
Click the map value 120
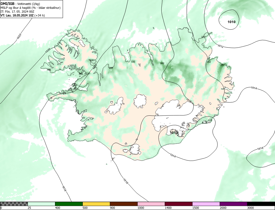click(203, 37)
